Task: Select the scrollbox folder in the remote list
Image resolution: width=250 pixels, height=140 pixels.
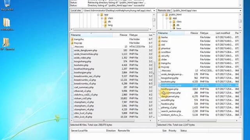Action: (x=166, y=52)
